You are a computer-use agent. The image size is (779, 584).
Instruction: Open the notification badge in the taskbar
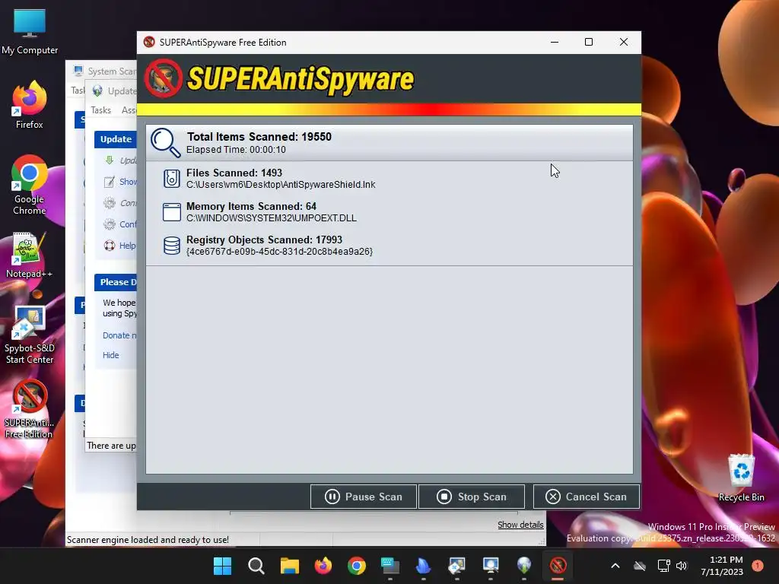[x=758, y=566]
